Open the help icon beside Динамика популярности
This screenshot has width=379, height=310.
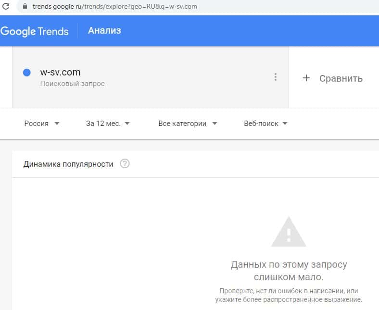[125, 164]
